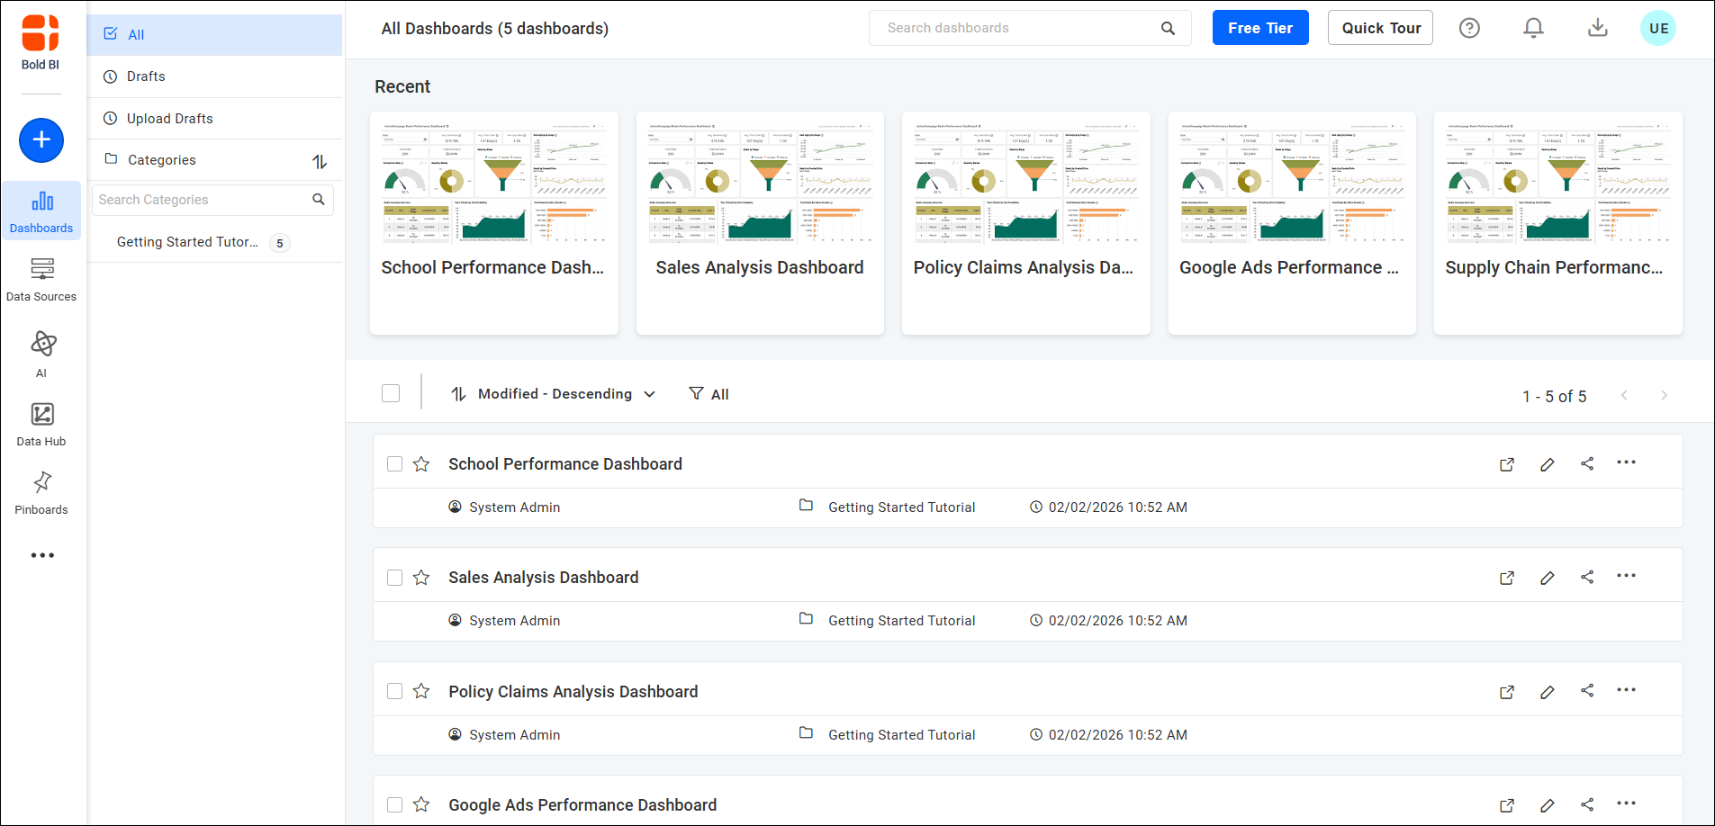Open the Data Hub section
1715x826 pixels.
[41, 423]
